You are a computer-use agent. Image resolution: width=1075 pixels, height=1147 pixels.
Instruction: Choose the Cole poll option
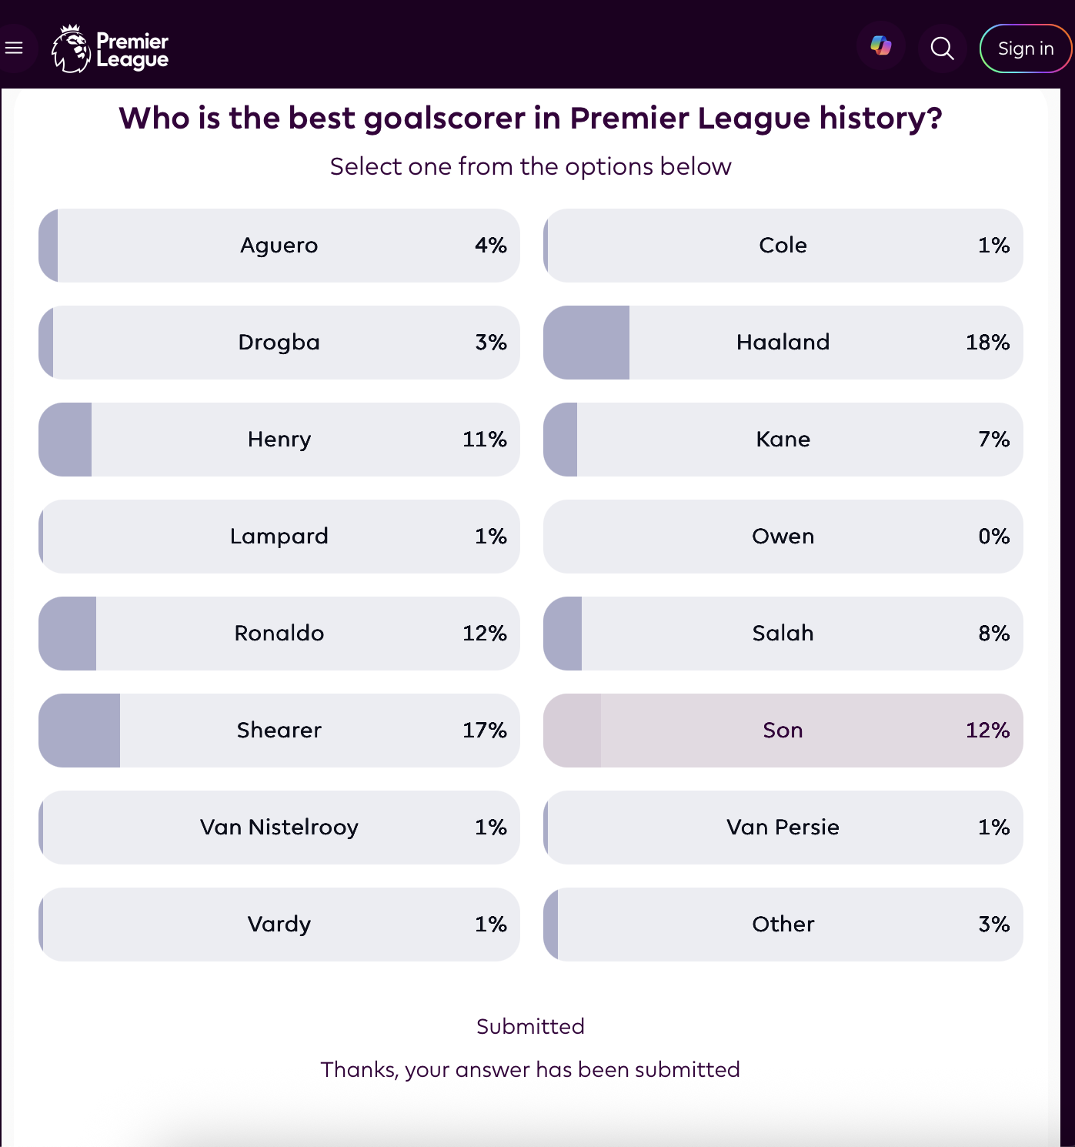click(783, 246)
